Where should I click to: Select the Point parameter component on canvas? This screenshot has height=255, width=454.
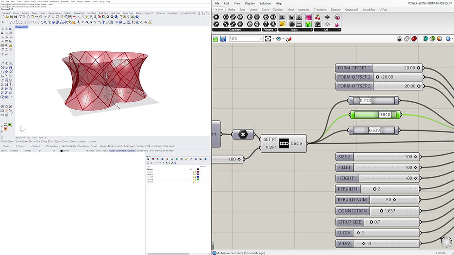(x=243, y=134)
